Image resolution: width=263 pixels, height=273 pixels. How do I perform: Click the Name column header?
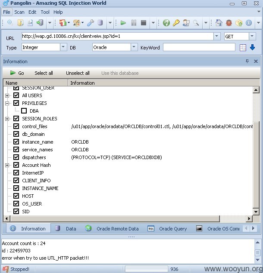[36, 83]
